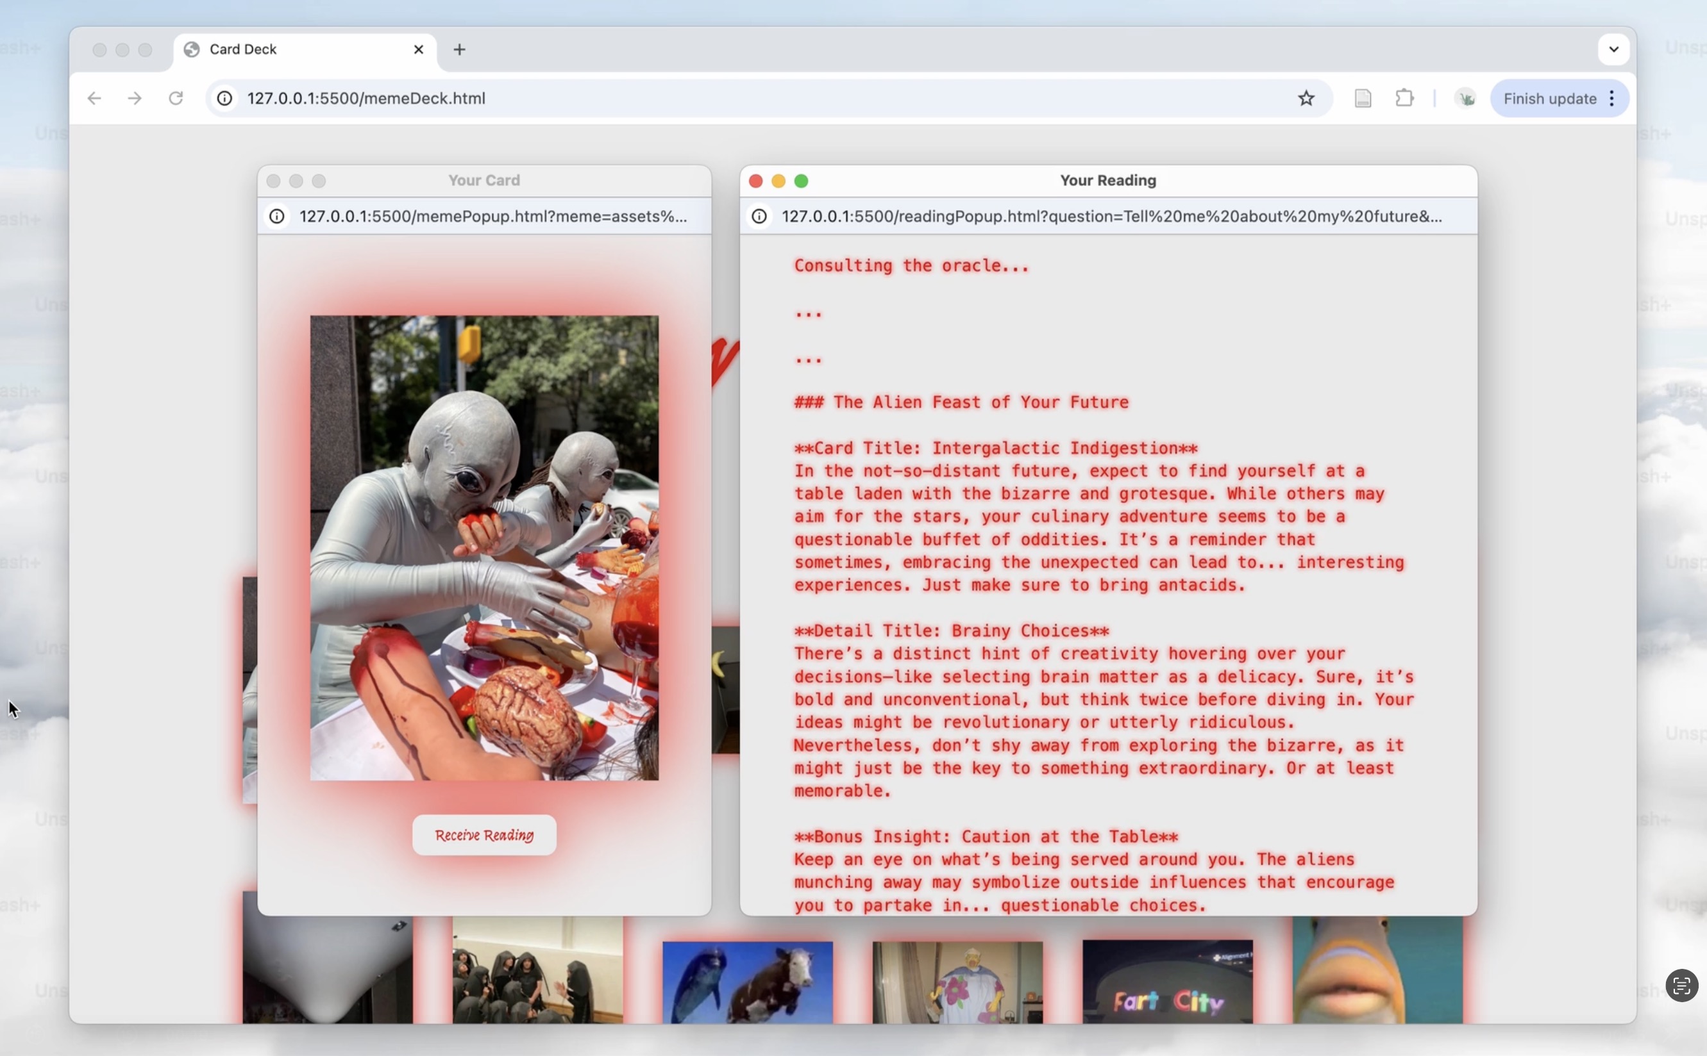Select the hooded figures card thumbnail
This screenshot has height=1056, width=1707.
537,971
